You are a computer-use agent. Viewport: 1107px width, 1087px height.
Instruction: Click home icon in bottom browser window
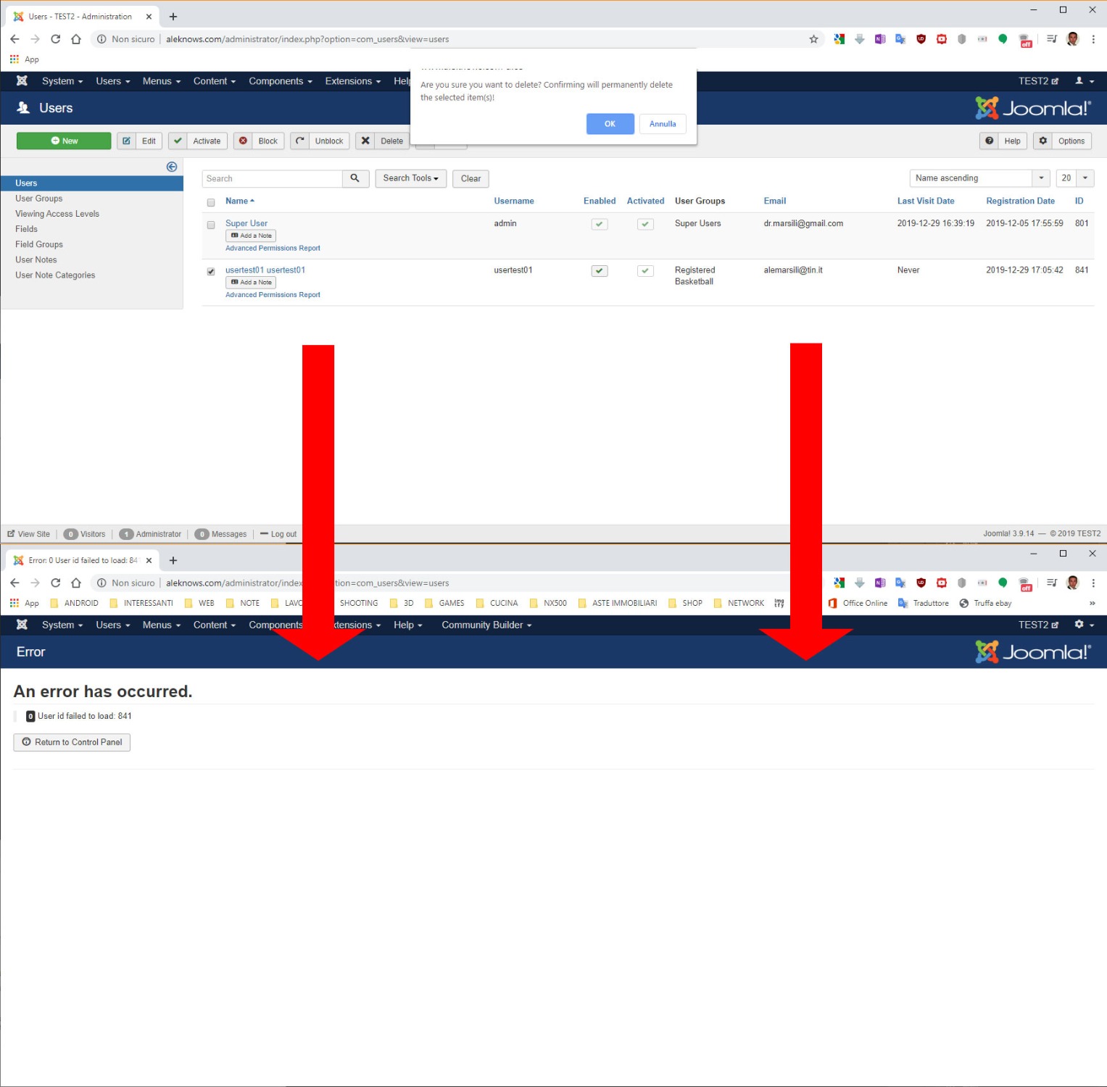76,583
